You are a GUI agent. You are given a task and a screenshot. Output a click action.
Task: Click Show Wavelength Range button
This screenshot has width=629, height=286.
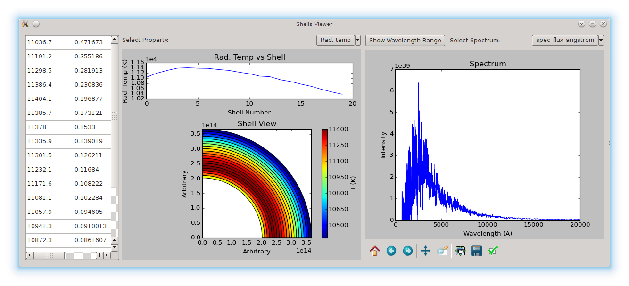[405, 40]
